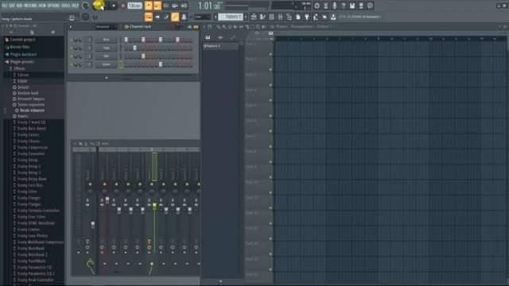This screenshot has width=509, height=286.
Task: Click the Snare channel button
Action: click(x=106, y=64)
